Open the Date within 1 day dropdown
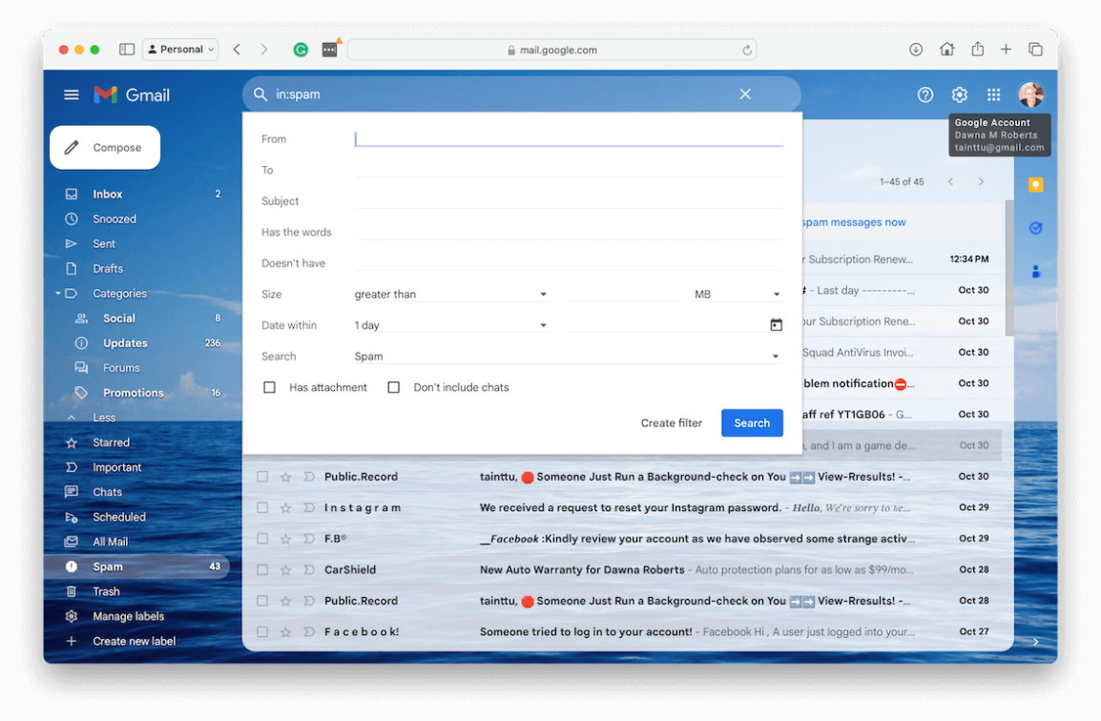 click(x=448, y=324)
